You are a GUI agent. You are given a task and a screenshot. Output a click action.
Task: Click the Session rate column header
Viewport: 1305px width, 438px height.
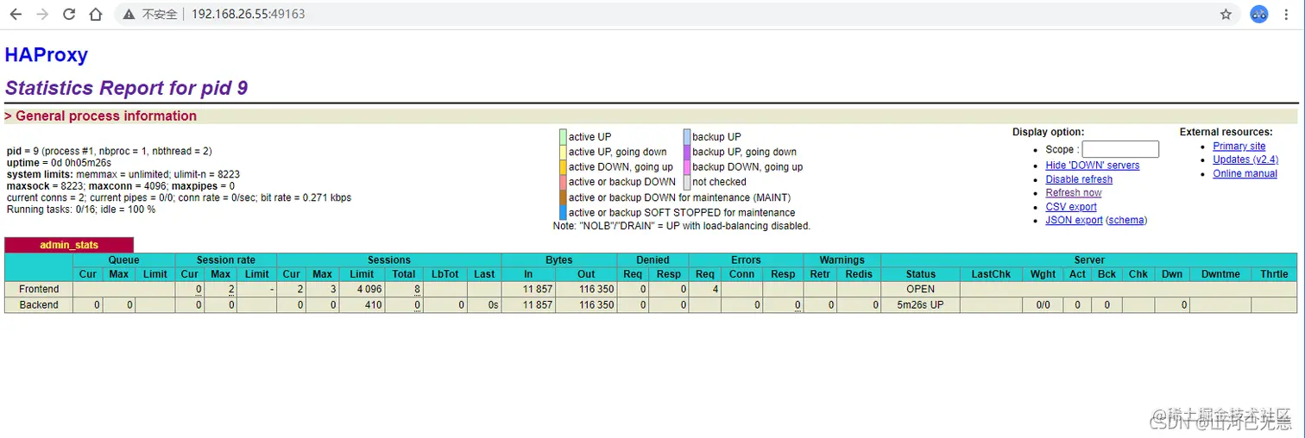pyautogui.click(x=225, y=260)
